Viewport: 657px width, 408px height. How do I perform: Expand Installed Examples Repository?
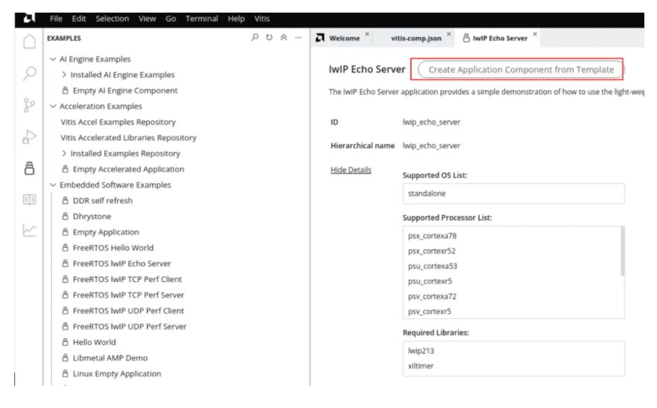pos(64,154)
